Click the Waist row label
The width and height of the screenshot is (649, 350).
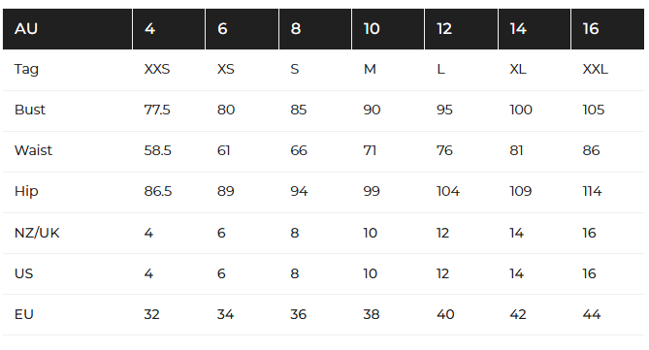(x=68, y=150)
